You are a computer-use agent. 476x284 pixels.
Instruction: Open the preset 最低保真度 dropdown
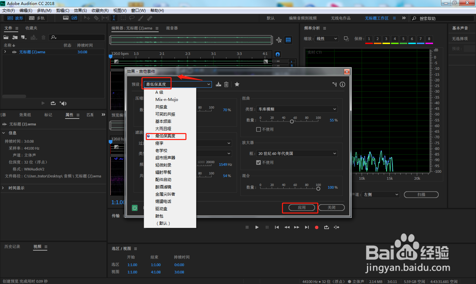pyautogui.click(x=178, y=84)
